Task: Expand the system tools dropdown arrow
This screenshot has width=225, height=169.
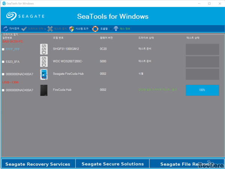Action: point(90,29)
